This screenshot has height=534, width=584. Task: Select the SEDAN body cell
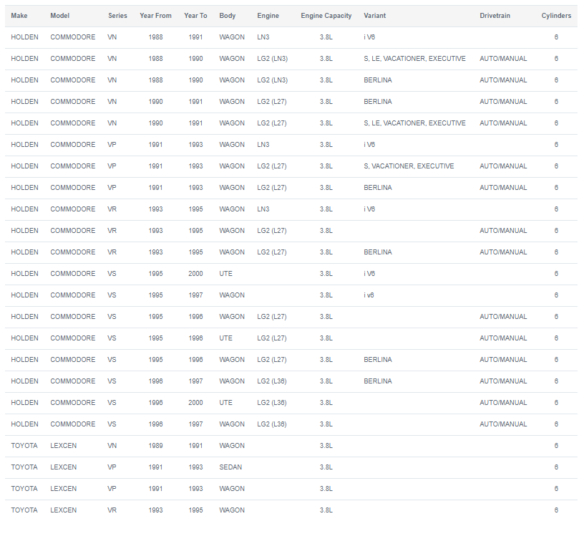point(230,467)
